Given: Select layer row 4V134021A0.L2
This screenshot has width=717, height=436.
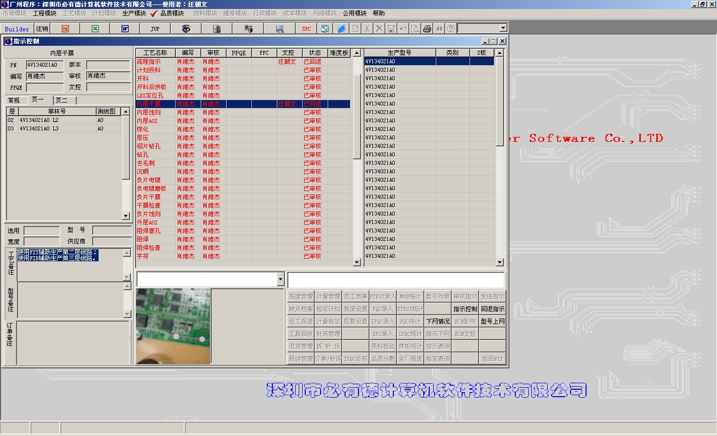Looking at the screenshot, I should pyautogui.click(x=64, y=120).
